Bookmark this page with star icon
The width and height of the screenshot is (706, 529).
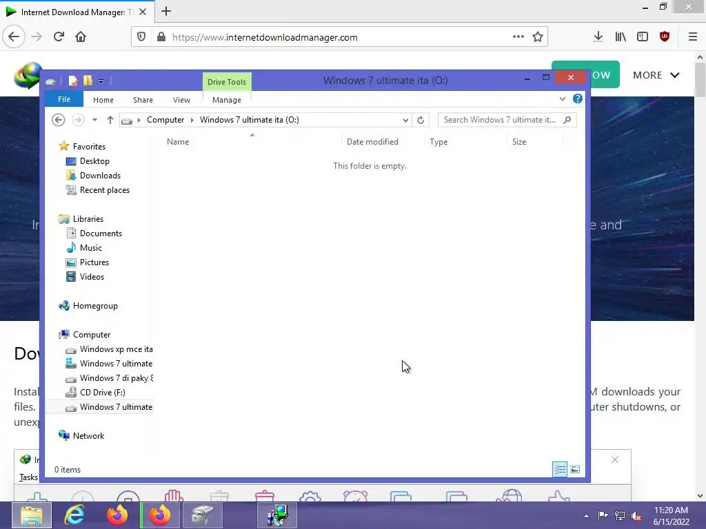click(x=538, y=37)
